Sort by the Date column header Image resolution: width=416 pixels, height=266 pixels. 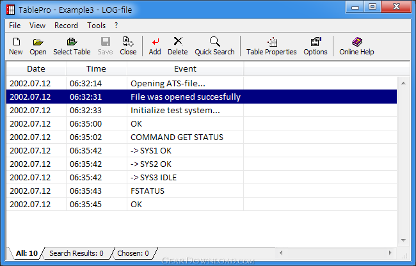[x=36, y=68]
